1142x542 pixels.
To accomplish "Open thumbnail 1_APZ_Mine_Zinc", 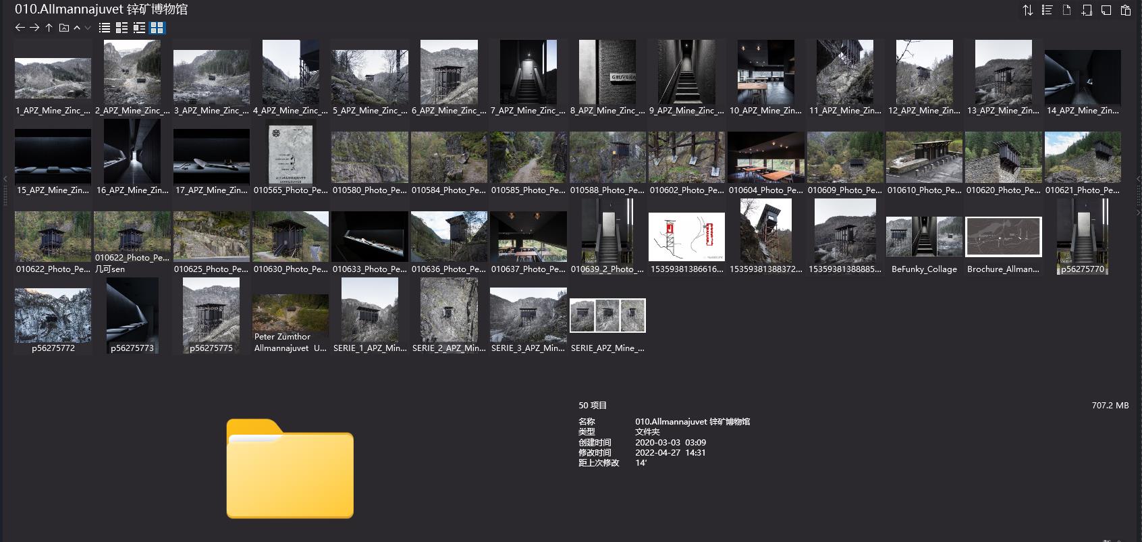I will 53,78.
